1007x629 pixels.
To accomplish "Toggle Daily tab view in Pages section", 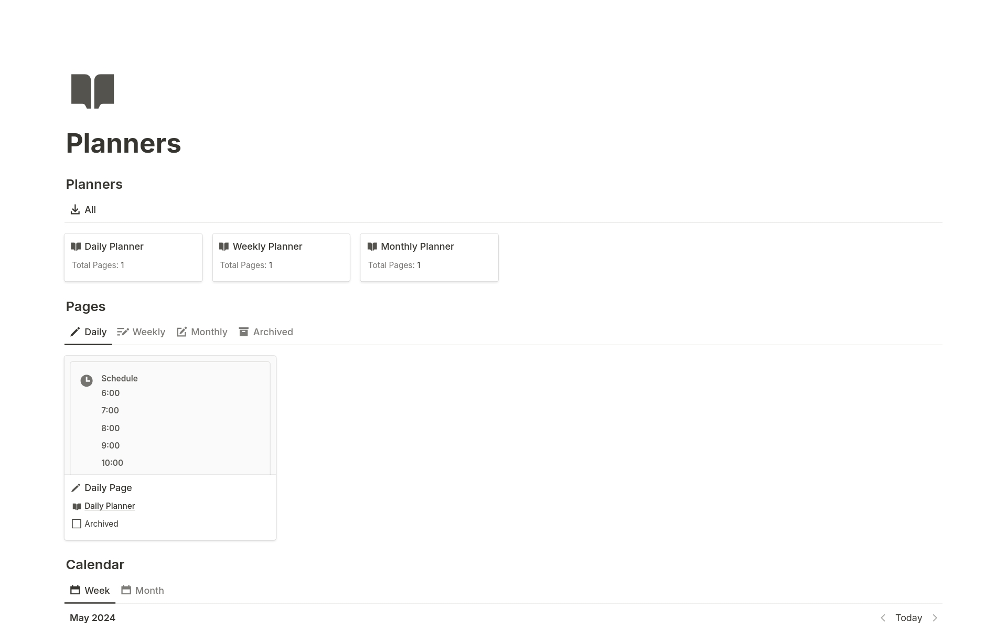I will [x=88, y=332].
